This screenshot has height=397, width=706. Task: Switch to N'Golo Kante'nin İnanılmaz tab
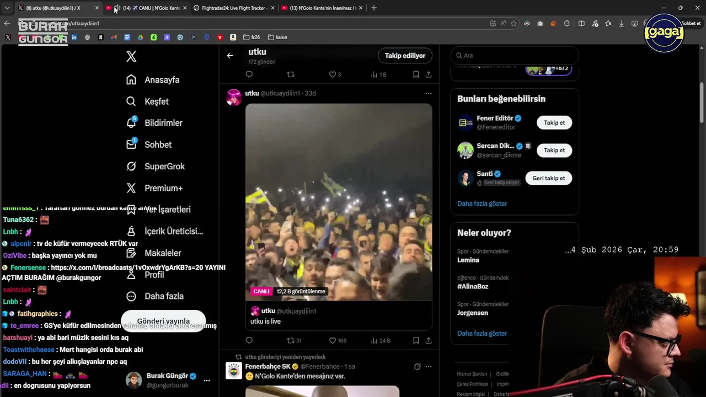click(322, 8)
